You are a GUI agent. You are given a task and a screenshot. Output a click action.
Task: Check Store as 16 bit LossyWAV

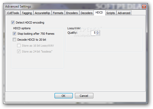pyautogui.click(x=19, y=46)
